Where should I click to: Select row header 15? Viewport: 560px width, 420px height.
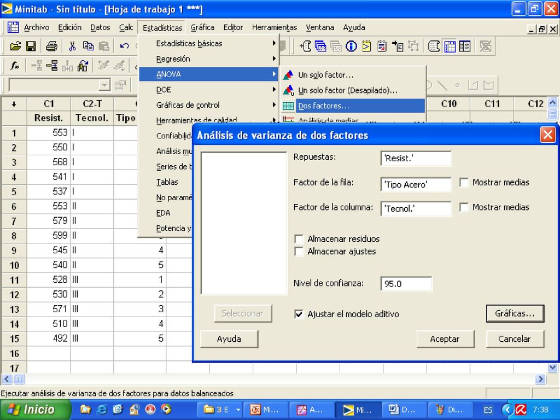pos(14,339)
